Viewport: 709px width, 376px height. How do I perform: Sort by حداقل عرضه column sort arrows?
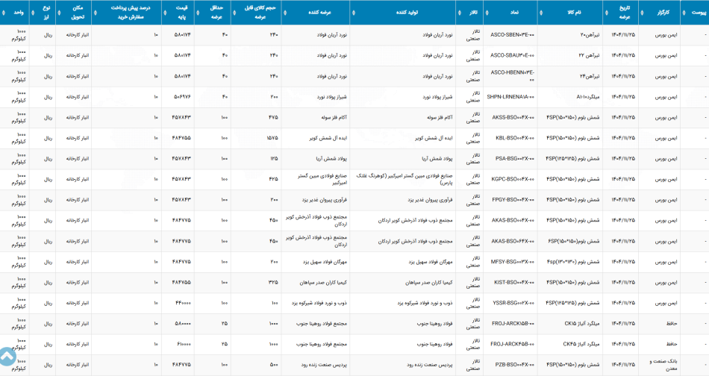pos(198,13)
